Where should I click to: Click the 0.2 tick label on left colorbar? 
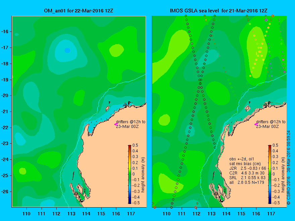pos(135,162)
